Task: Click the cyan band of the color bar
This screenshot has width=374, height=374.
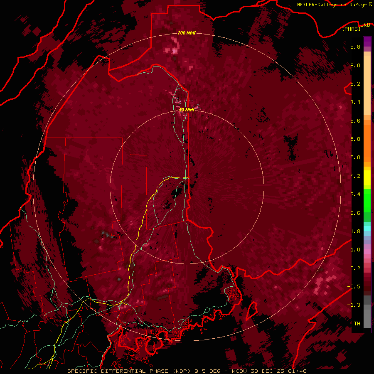Action: pos(367,229)
